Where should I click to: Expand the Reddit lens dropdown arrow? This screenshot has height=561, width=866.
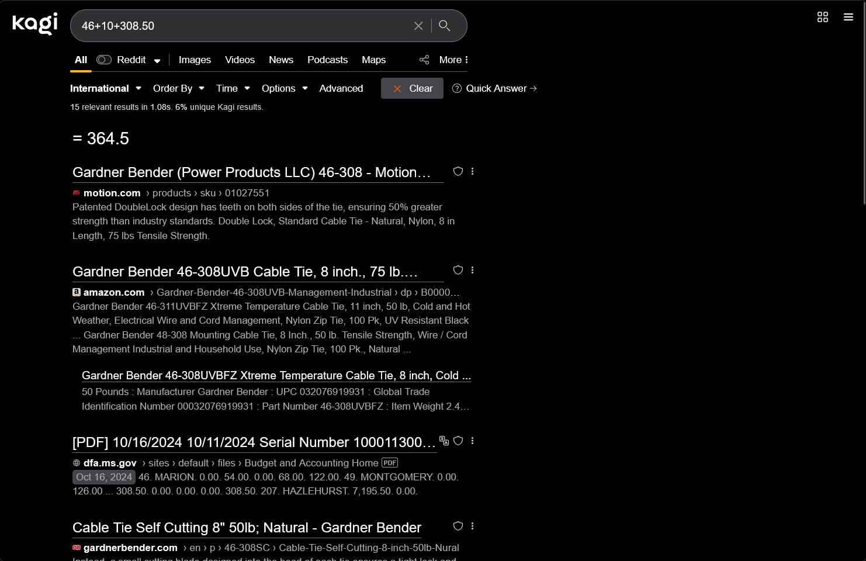pyautogui.click(x=157, y=61)
